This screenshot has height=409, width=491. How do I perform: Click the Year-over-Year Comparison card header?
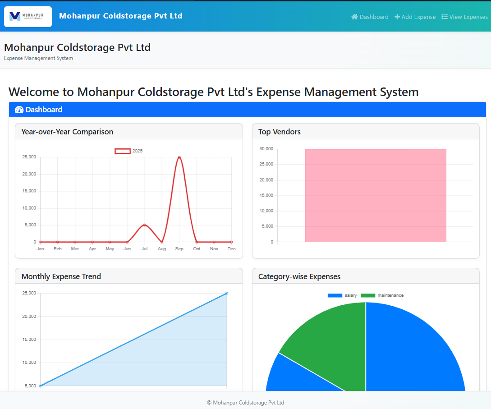(x=67, y=131)
